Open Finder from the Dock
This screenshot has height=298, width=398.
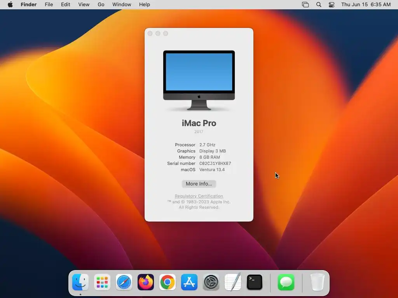pos(80,282)
